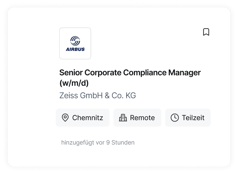Image resolution: width=238 pixels, height=174 pixels.
Task: Click the office building icon
Action: (123, 118)
